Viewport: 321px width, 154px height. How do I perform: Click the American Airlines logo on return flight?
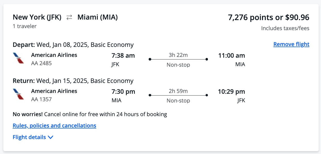tap(18, 95)
